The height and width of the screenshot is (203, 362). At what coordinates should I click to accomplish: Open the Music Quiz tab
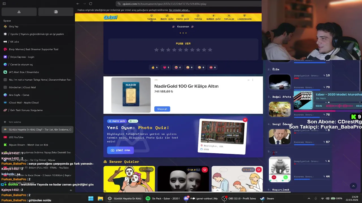(x=167, y=17)
